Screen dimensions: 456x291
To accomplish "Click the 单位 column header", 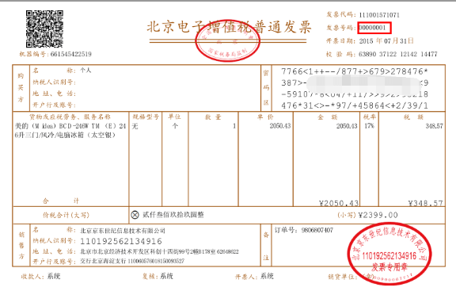I will (x=174, y=117).
